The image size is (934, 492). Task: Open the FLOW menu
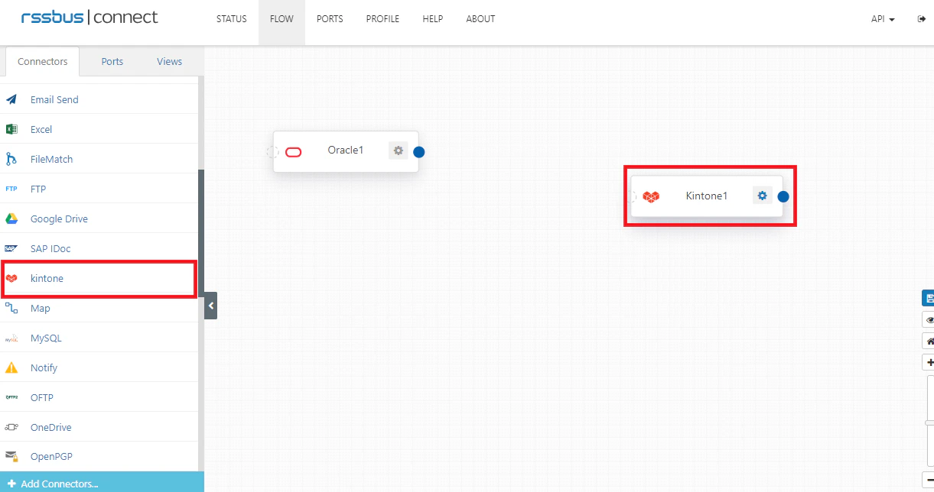(282, 19)
